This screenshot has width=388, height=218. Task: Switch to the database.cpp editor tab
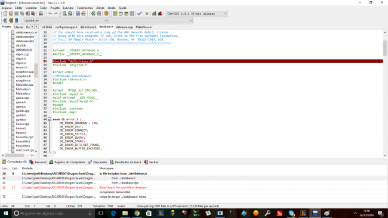(x=124, y=27)
